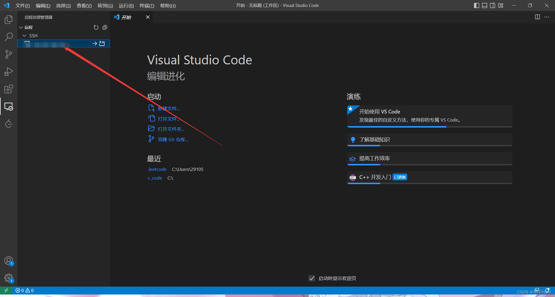
Task: Open the Explorer view in activity bar
Action: click(x=9, y=20)
